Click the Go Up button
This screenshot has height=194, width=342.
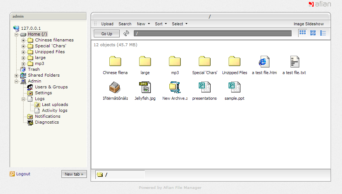pyautogui.click(x=107, y=34)
